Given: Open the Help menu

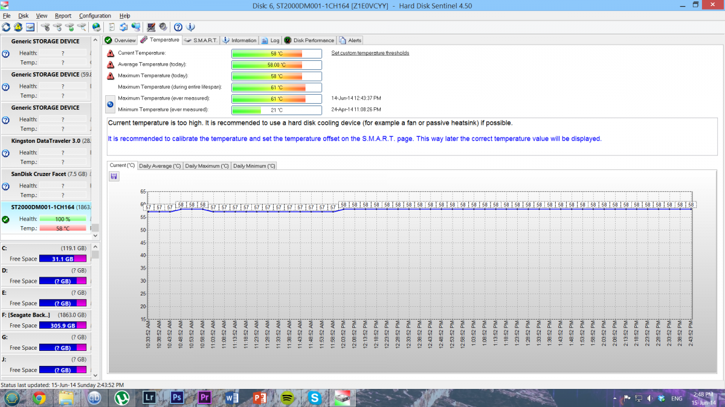Looking at the screenshot, I should (x=124, y=16).
